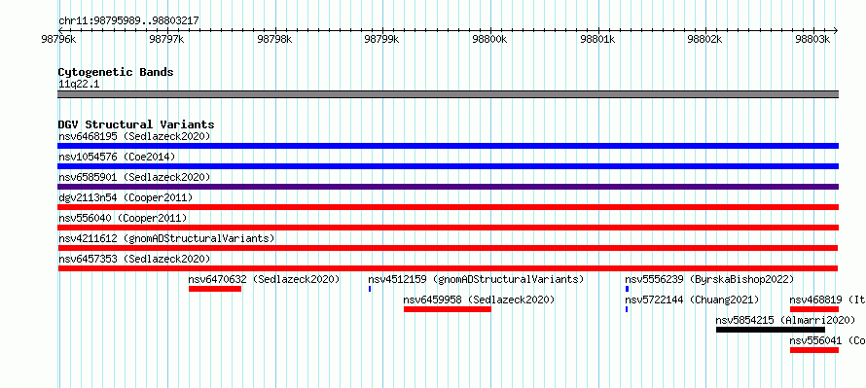866x388 pixels.
Task: Select the tiny blue marker under nsv5556239
Action: (627, 289)
